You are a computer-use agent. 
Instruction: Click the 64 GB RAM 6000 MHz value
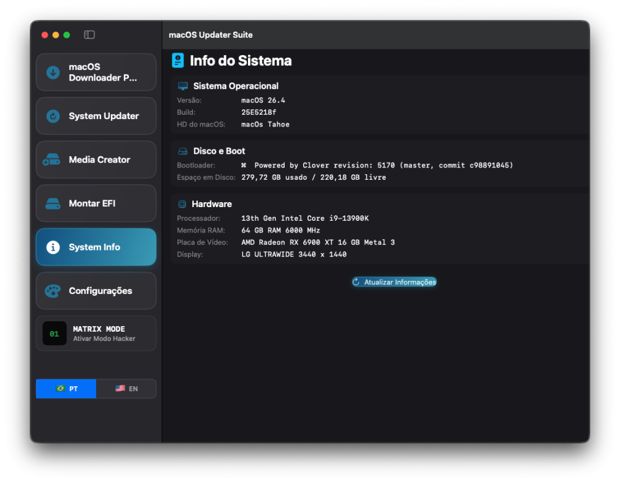(281, 230)
